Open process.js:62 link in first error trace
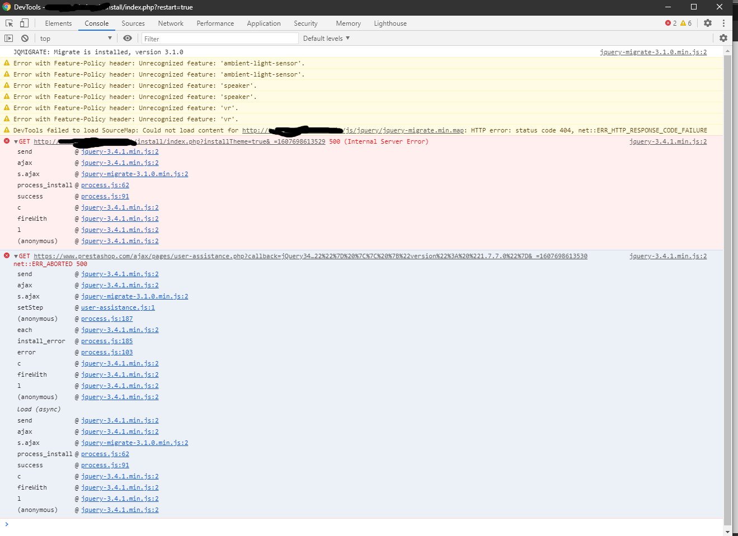Screen dimensions: 738x536 (x=105, y=185)
